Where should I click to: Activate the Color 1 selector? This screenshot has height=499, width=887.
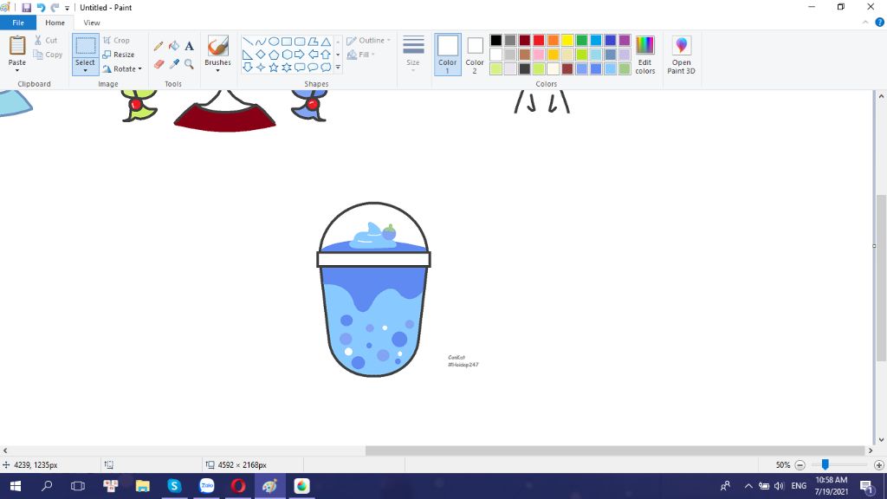[x=448, y=55]
